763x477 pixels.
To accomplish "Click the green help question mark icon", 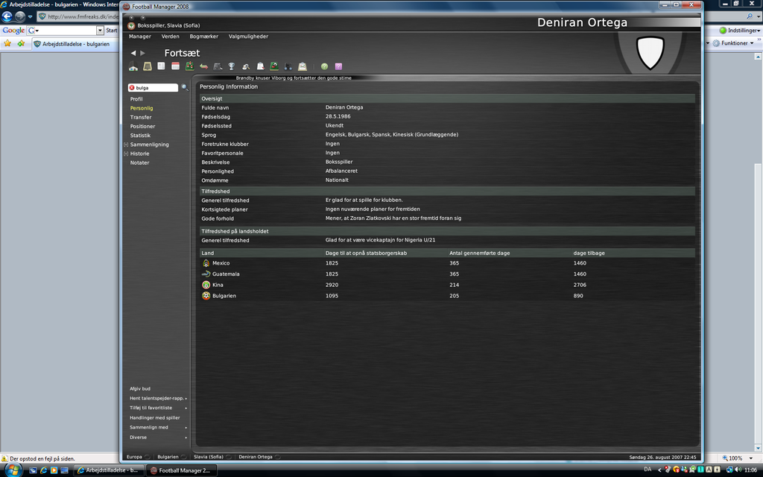I will pyautogui.click(x=325, y=66).
